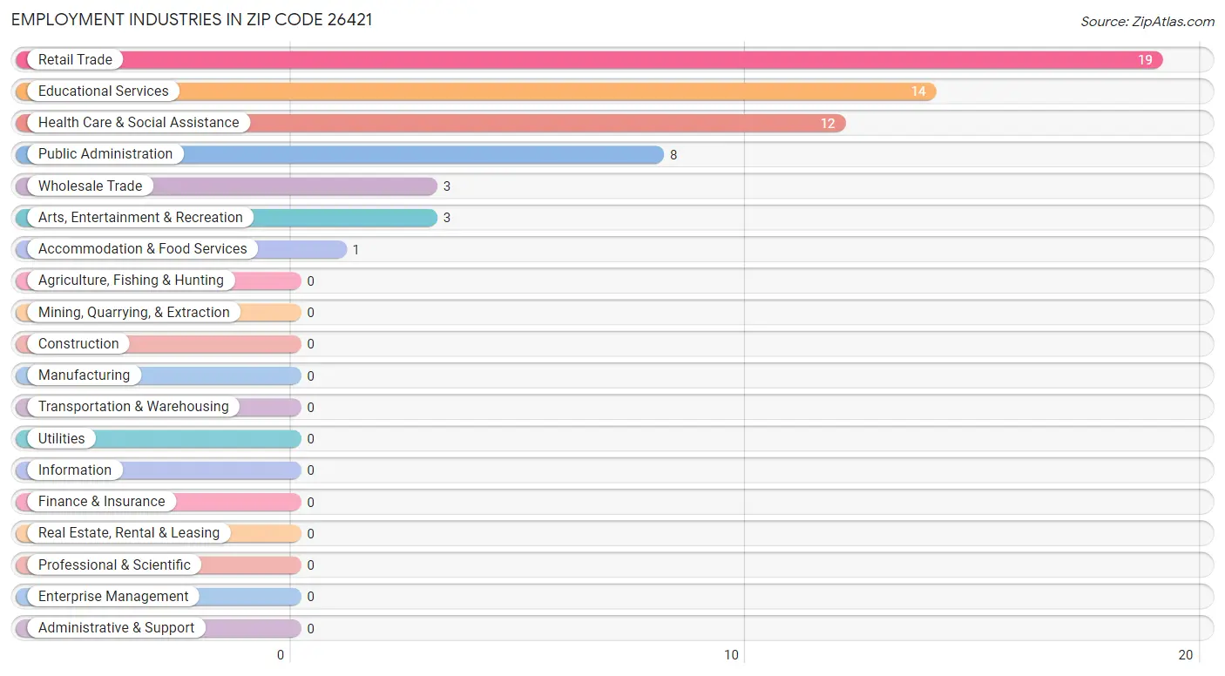Viewport: 1225px width, 676px height.
Task: Click the Retail Trade bar label
Action: [x=75, y=59]
